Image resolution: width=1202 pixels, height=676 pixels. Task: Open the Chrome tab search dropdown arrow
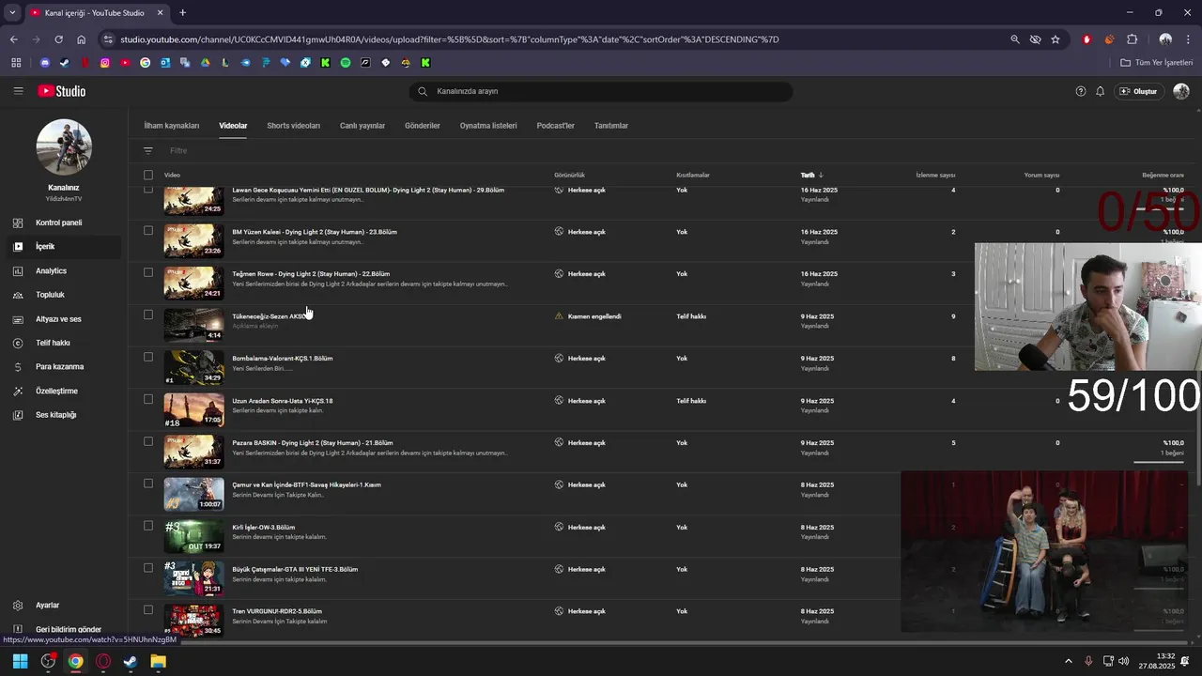click(x=12, y=13)
